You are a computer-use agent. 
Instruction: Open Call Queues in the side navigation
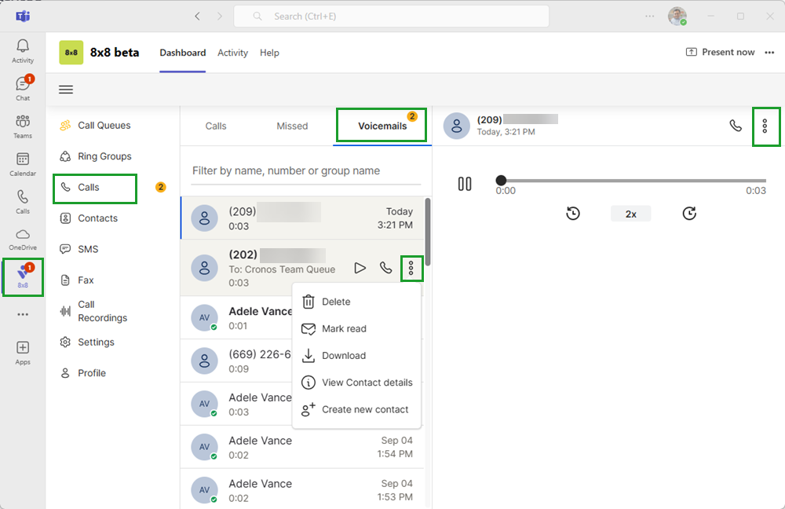coord(104,126)
